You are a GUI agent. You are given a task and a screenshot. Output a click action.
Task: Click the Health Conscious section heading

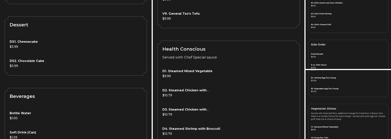(x=184, y=49)
